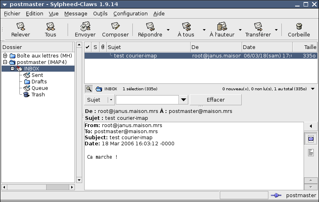Select the envelope message part icon
Image resolution: width=319 pixels, height=202 pixels.
pyautogui.click(x=311, y=139)
